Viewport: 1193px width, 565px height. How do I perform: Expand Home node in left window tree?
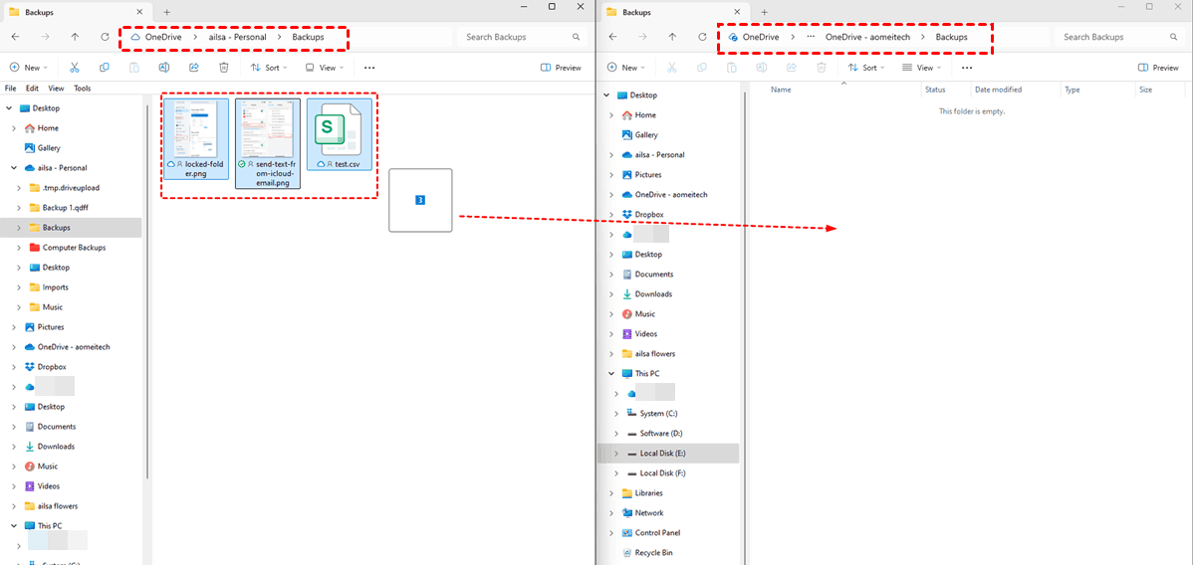coord(15,128)
